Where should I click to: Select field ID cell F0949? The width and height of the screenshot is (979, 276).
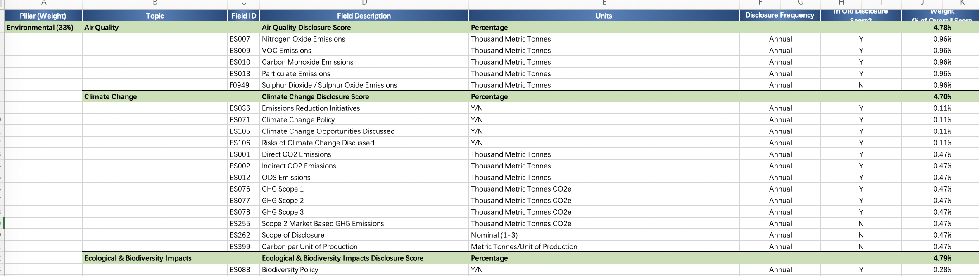click(x=240, y=85)
